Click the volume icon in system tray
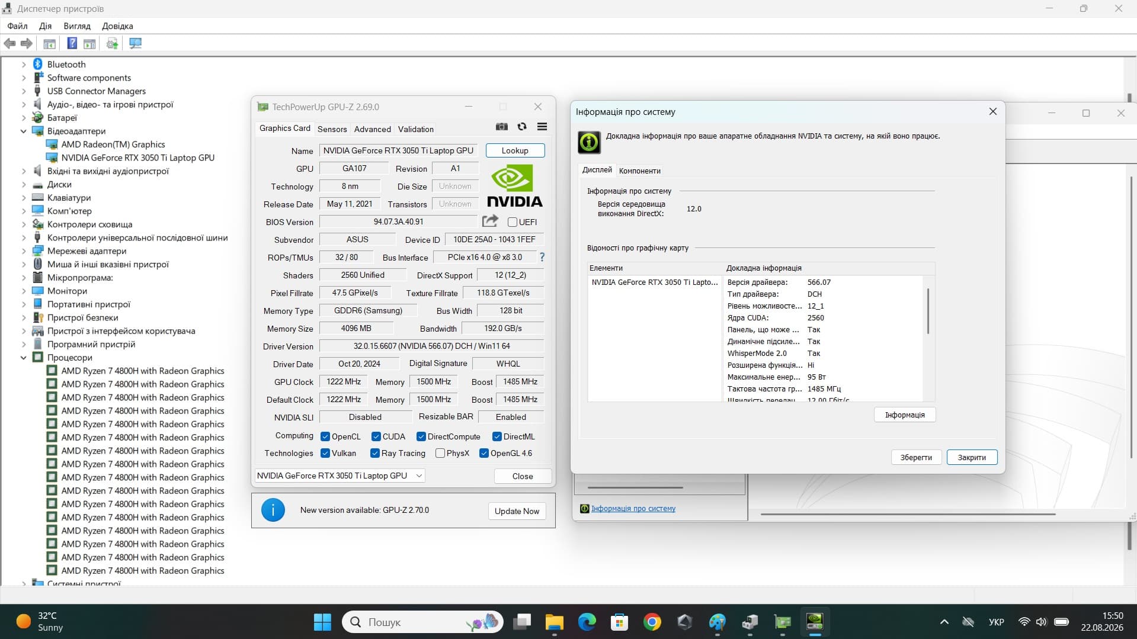The width and height of the screenshot is (1137, 639). 1041,622
